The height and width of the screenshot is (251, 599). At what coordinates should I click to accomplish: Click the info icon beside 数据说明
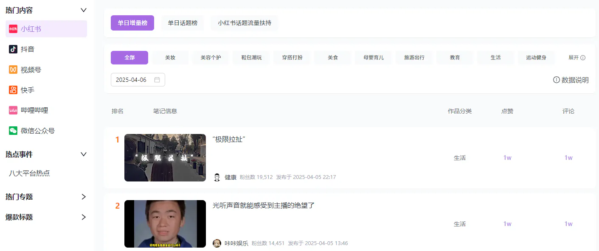[556, 80]
